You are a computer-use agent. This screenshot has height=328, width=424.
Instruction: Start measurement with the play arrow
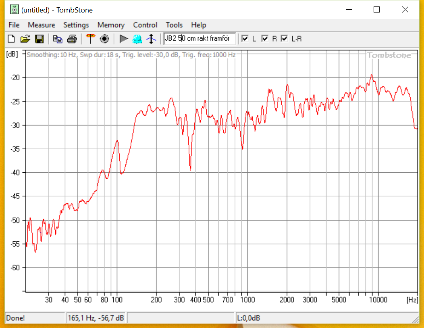coord(124,39)
